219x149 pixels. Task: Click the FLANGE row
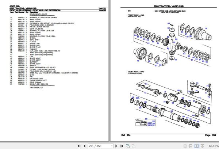[x=23, y=42]
